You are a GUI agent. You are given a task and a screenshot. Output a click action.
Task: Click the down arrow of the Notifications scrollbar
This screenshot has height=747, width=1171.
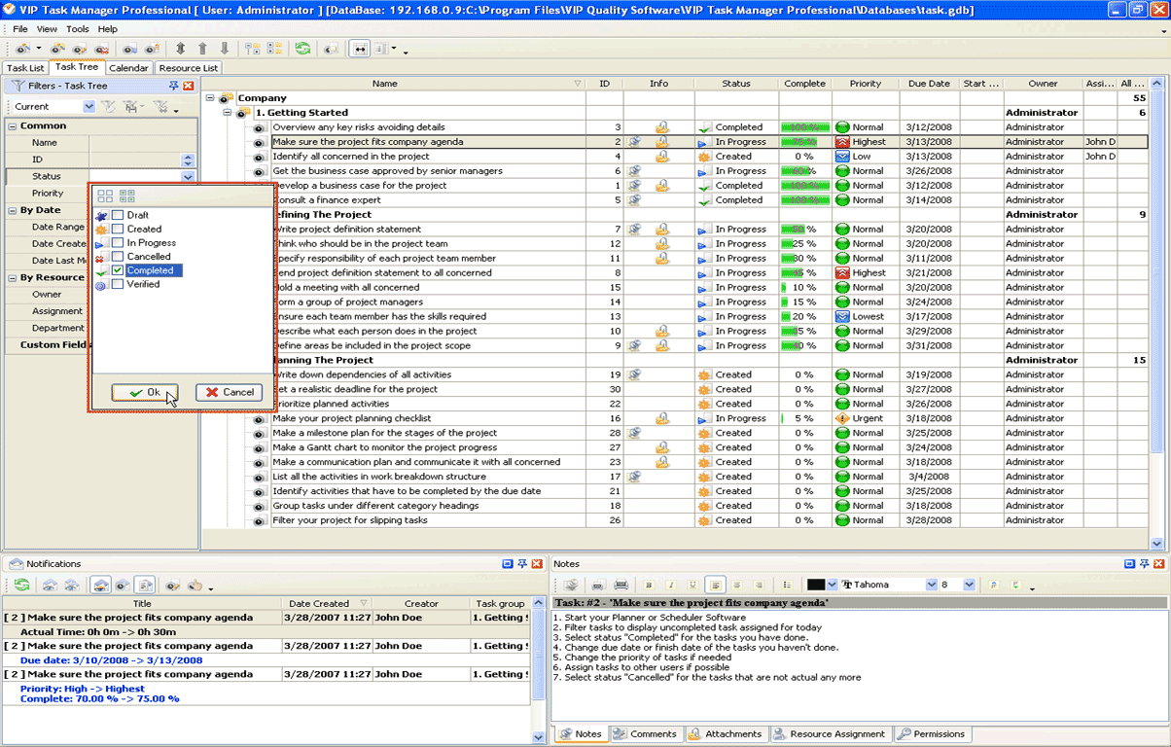tap(540, 737)
